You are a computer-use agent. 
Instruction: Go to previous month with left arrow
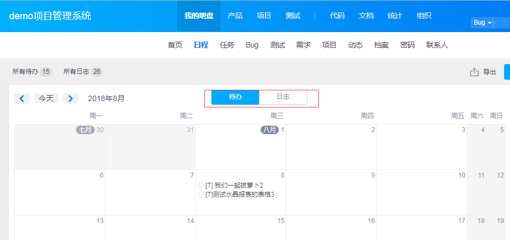tap(22, 98)
